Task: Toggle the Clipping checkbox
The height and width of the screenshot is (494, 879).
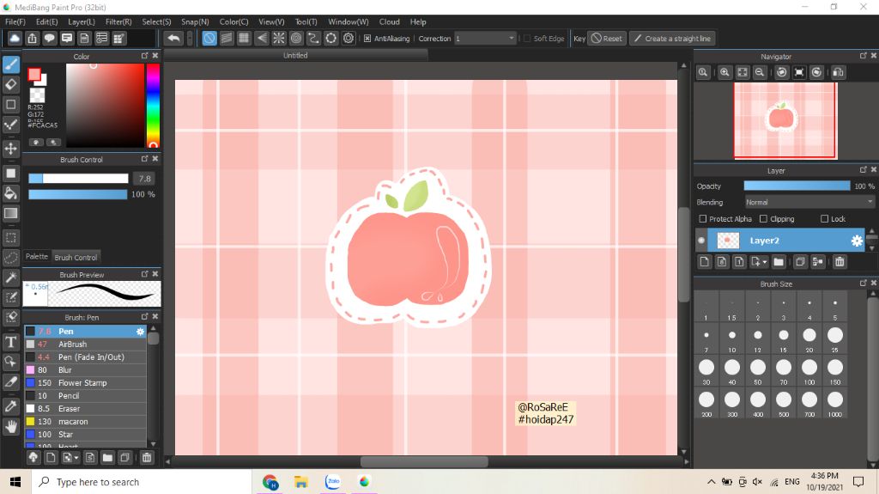Action: click(x=763, y=219)
